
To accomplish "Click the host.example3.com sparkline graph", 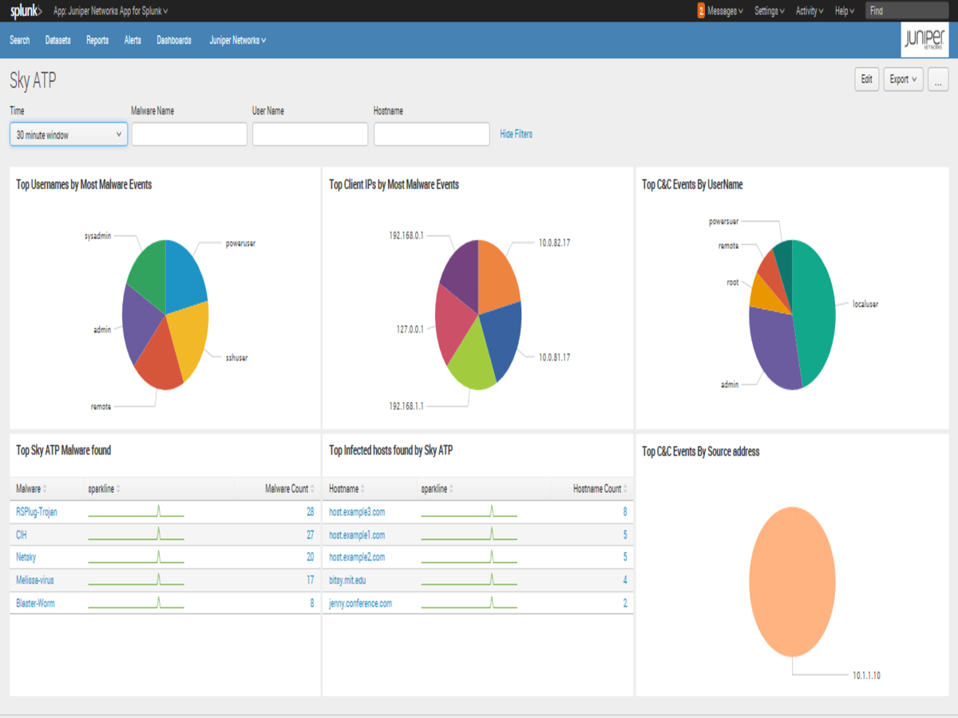I will point(469,511).
